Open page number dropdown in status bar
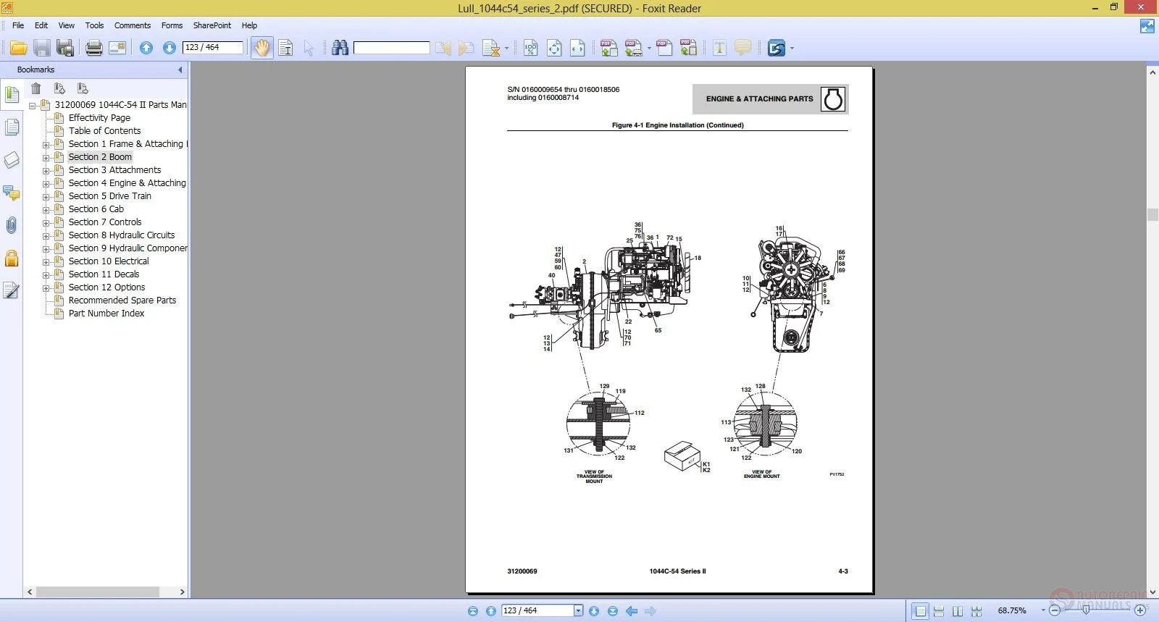Image resolution: width=1159 pixels, height=622 pixels. [x=578, y=611]
